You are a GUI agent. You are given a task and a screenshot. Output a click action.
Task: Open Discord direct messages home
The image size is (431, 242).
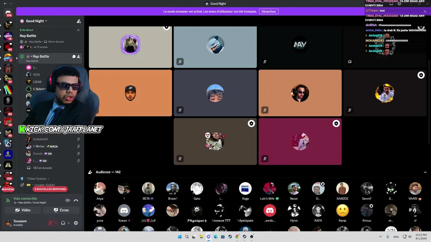coord(8,13)
